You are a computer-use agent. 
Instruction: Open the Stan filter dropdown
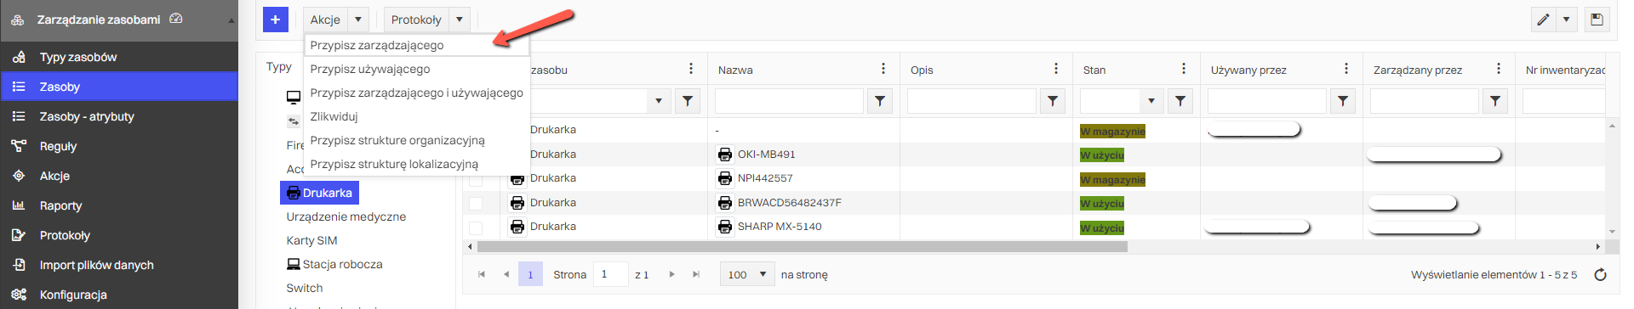[x=1151, y=101]
